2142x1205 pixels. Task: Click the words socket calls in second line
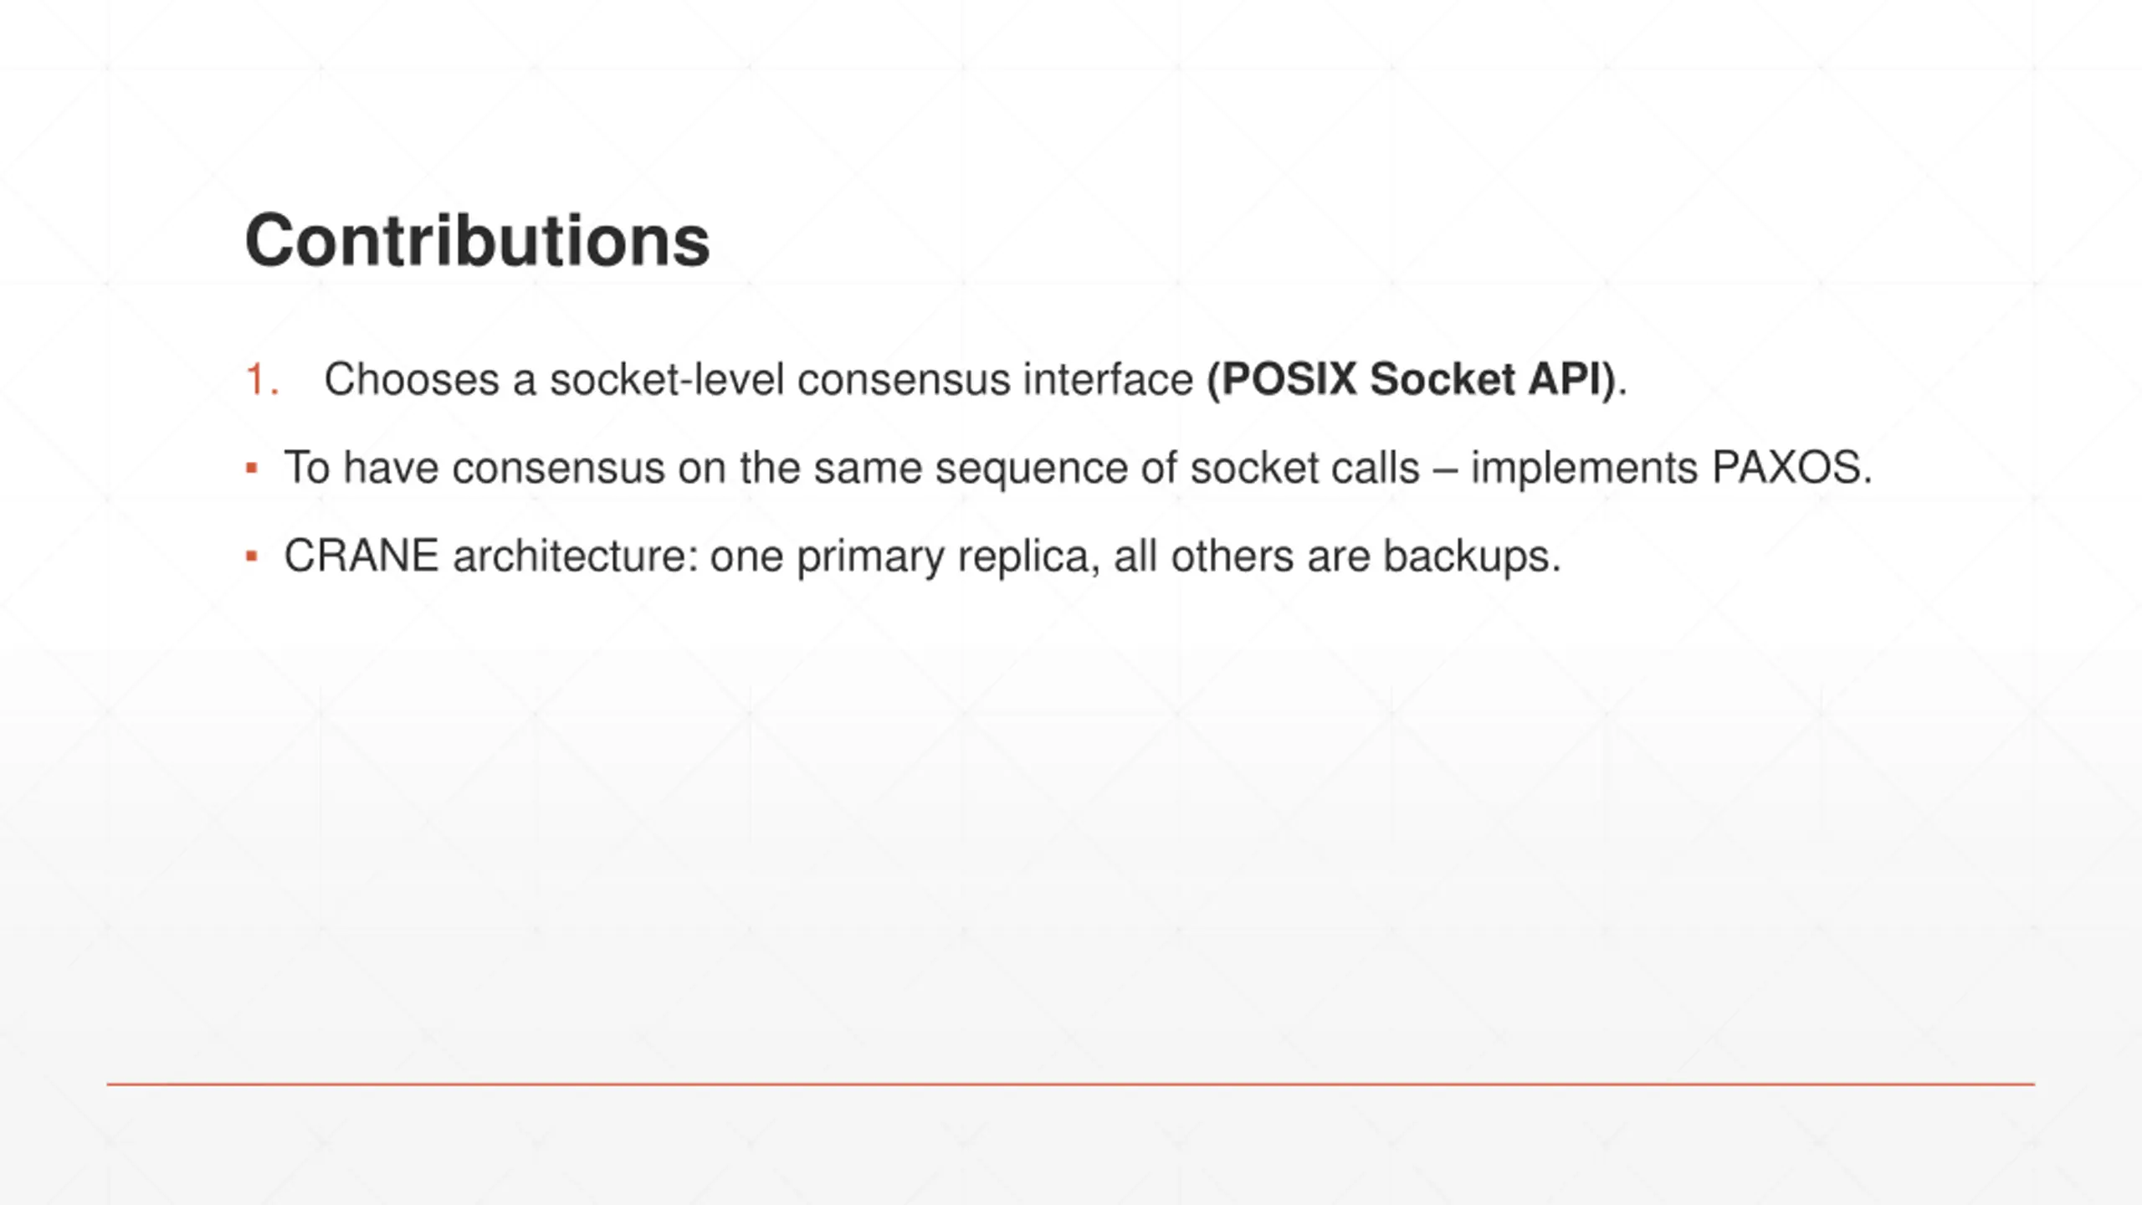[1305, 467]
